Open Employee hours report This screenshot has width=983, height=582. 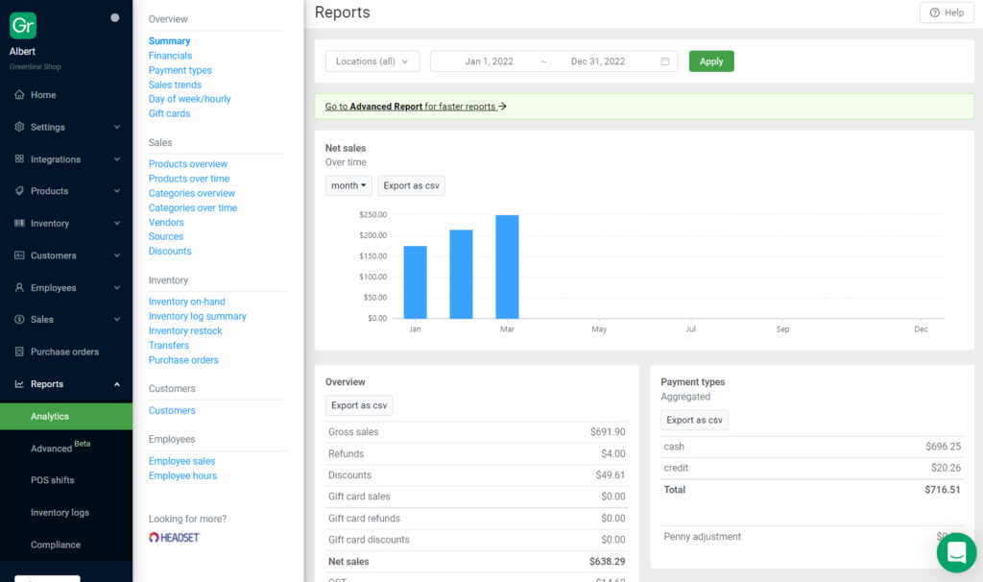[183, 476]
